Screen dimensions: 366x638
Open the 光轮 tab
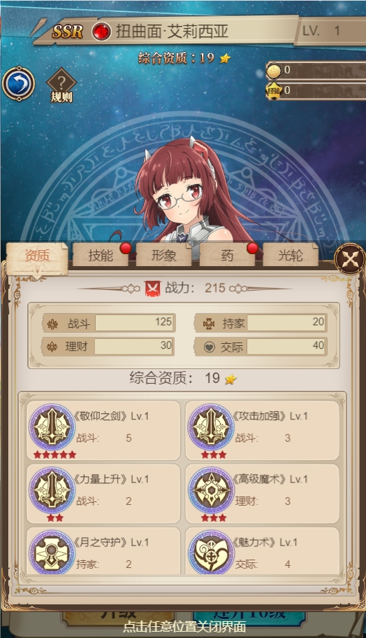[x=291, y=255]
